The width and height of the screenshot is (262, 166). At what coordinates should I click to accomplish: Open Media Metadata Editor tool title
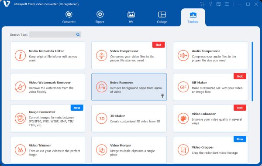click(x=46, y=51)
